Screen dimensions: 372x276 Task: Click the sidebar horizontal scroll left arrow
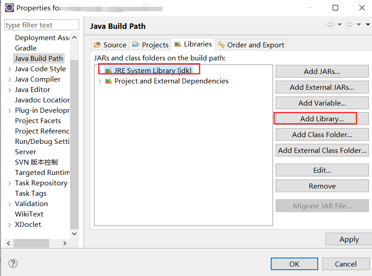[x=9, y=243]
